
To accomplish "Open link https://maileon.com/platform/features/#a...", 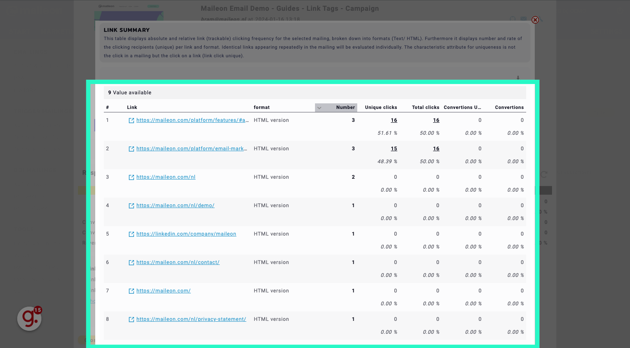I will [x=193, y=120].
